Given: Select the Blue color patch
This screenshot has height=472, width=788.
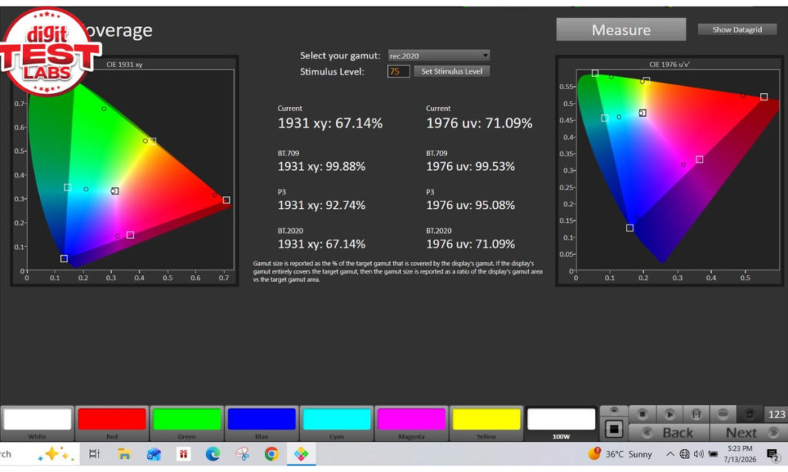Looking at the screenshot, I should 262,424.
